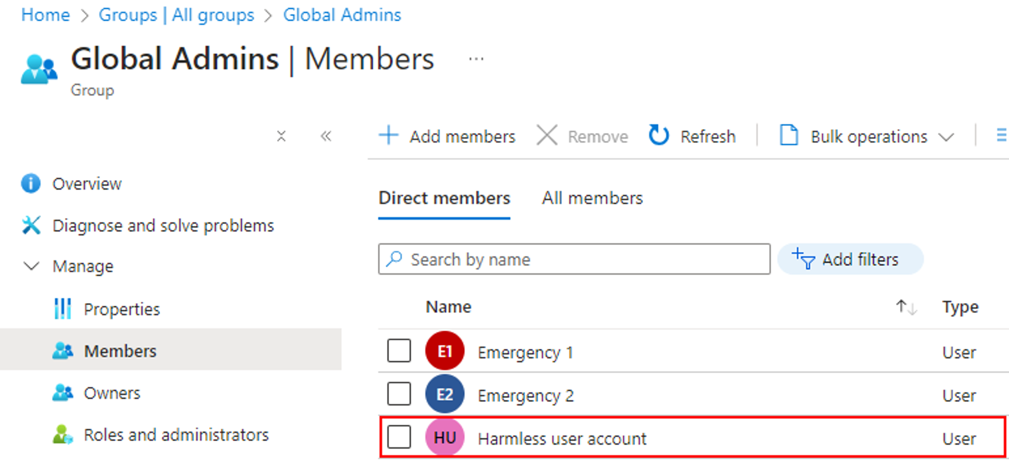The image size is (1009, 463).
Task: Navigate to Home breadcrumb link
Action: click(x=45, y=15)
